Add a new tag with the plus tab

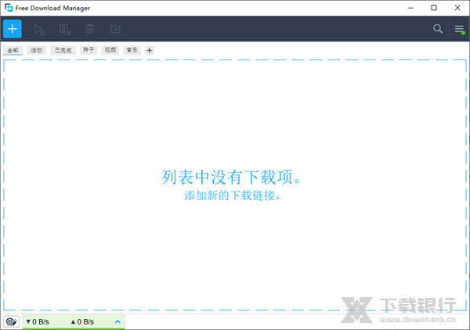[x=150, y=50]
